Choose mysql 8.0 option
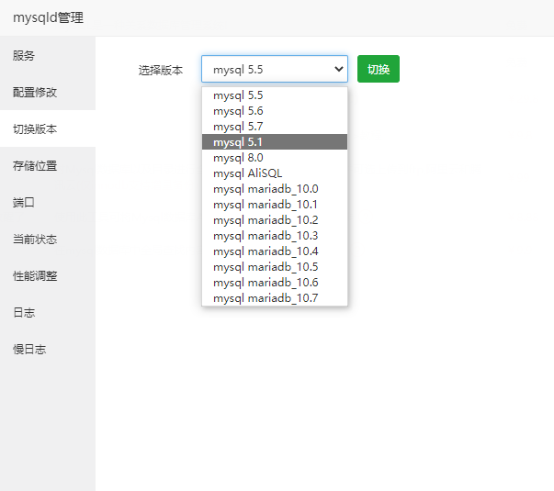This screenshot has height=491, width=554. (x=275, y=158)
